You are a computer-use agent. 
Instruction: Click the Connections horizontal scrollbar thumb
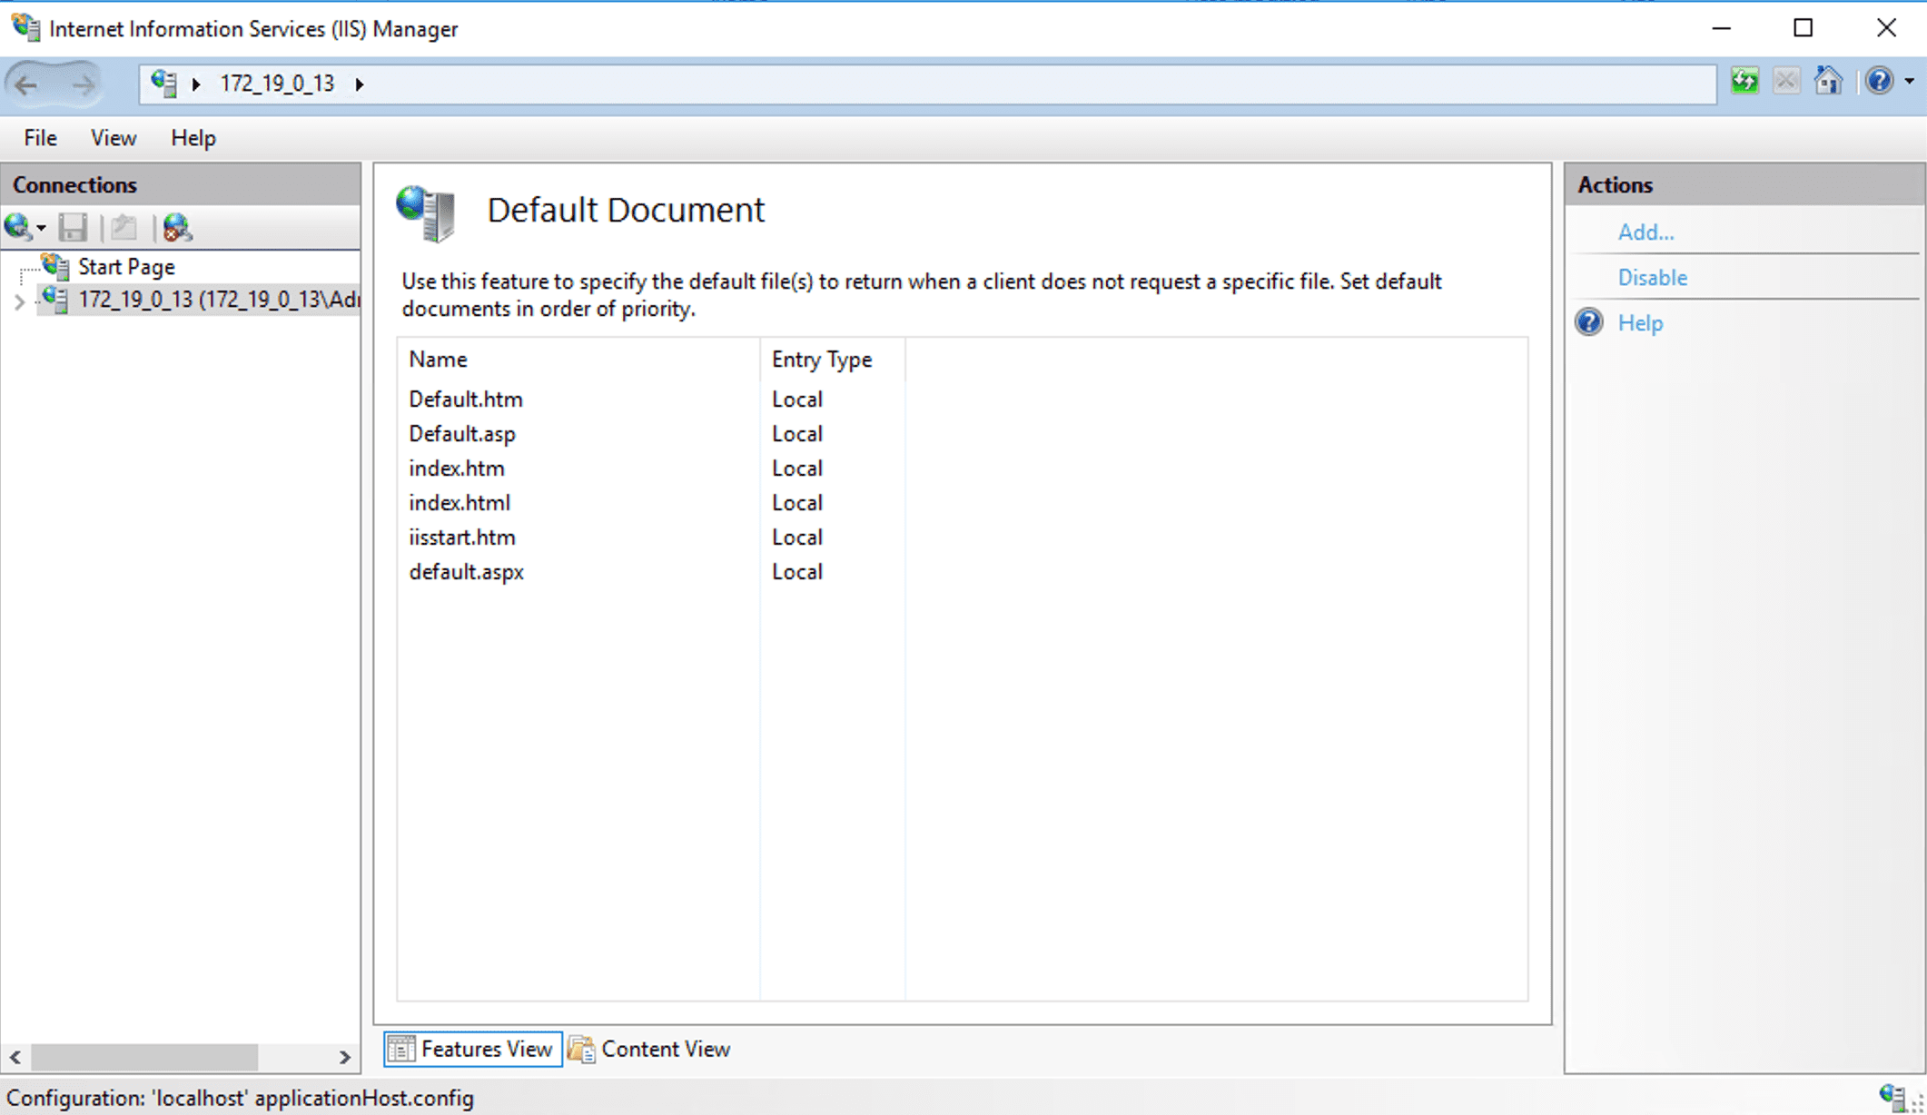tap(144, 1057)
